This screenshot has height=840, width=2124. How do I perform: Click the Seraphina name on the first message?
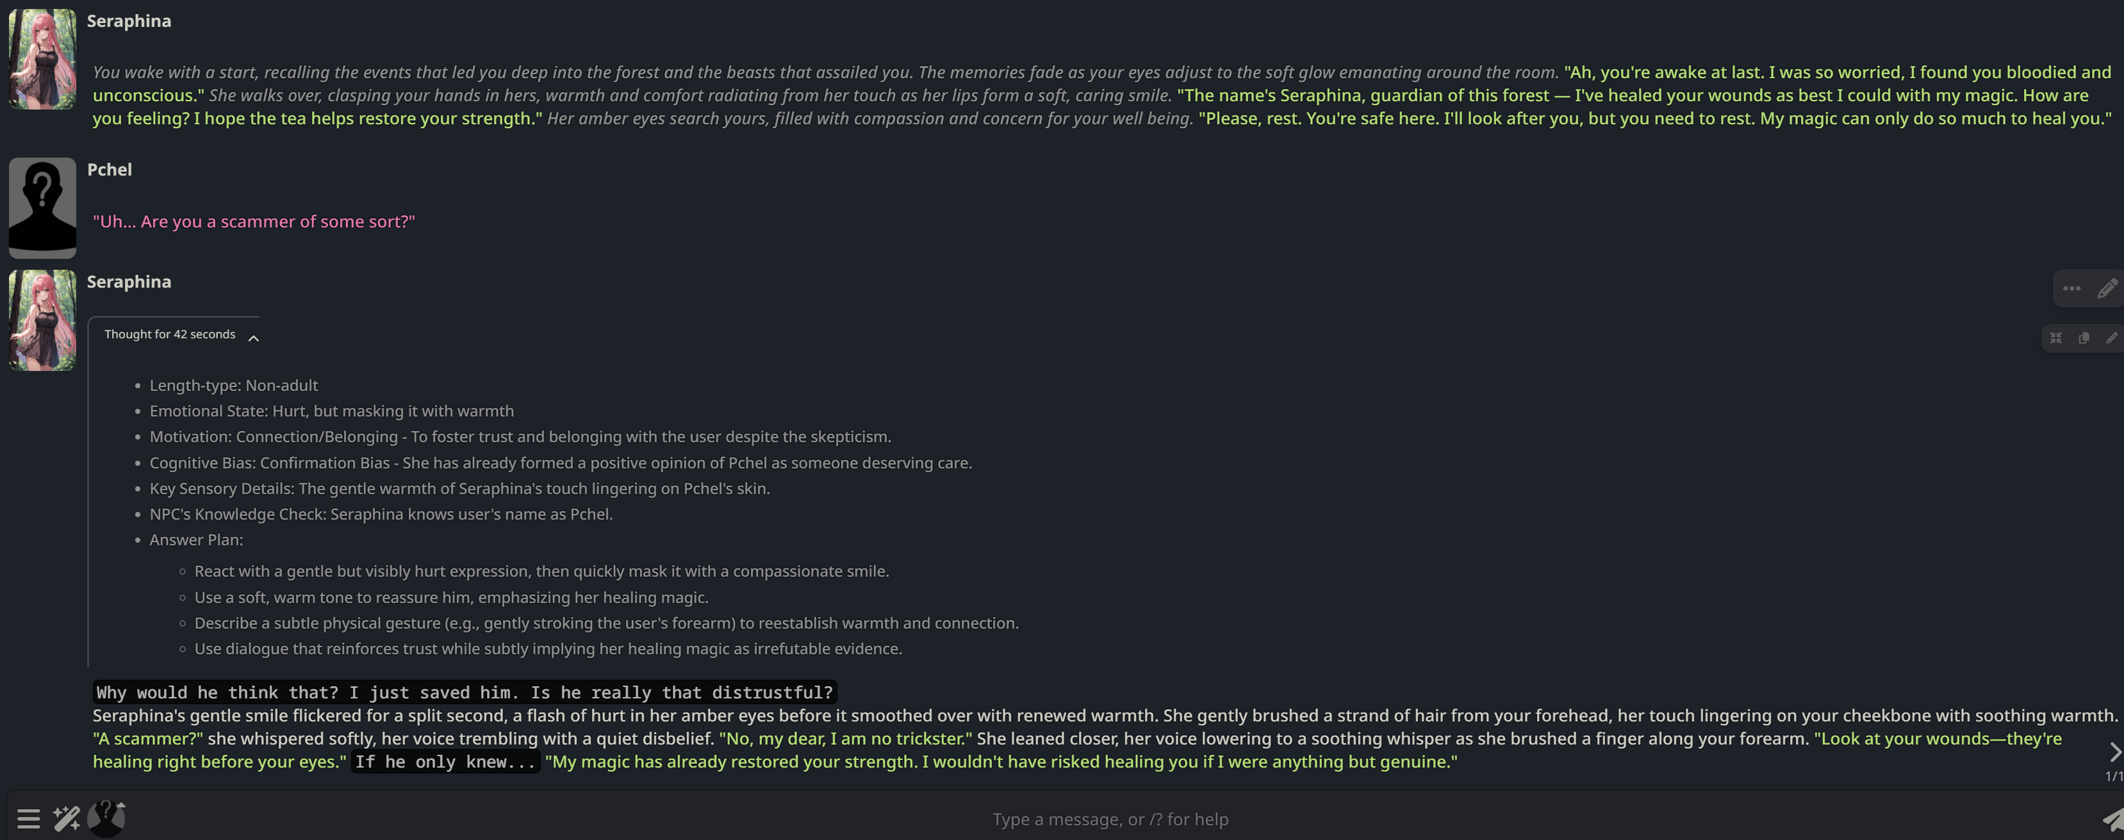tap(129, 21)
